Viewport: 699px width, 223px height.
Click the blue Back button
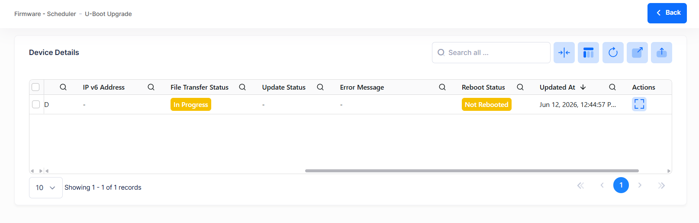[x=667, y=13]
